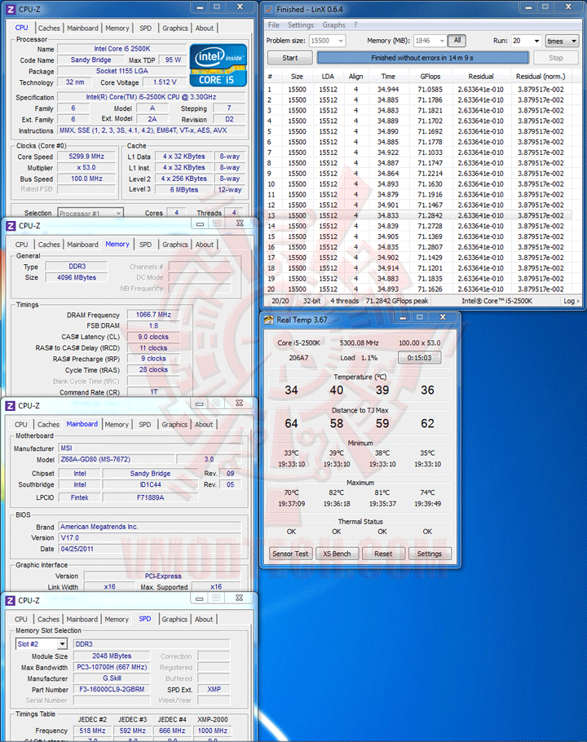Click the GFlops column header in LinX
587x742 pixels.
coord(430,76)
